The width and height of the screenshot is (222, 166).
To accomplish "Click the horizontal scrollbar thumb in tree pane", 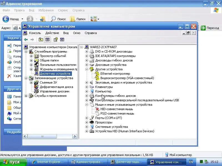I will [x=42, y=136].
